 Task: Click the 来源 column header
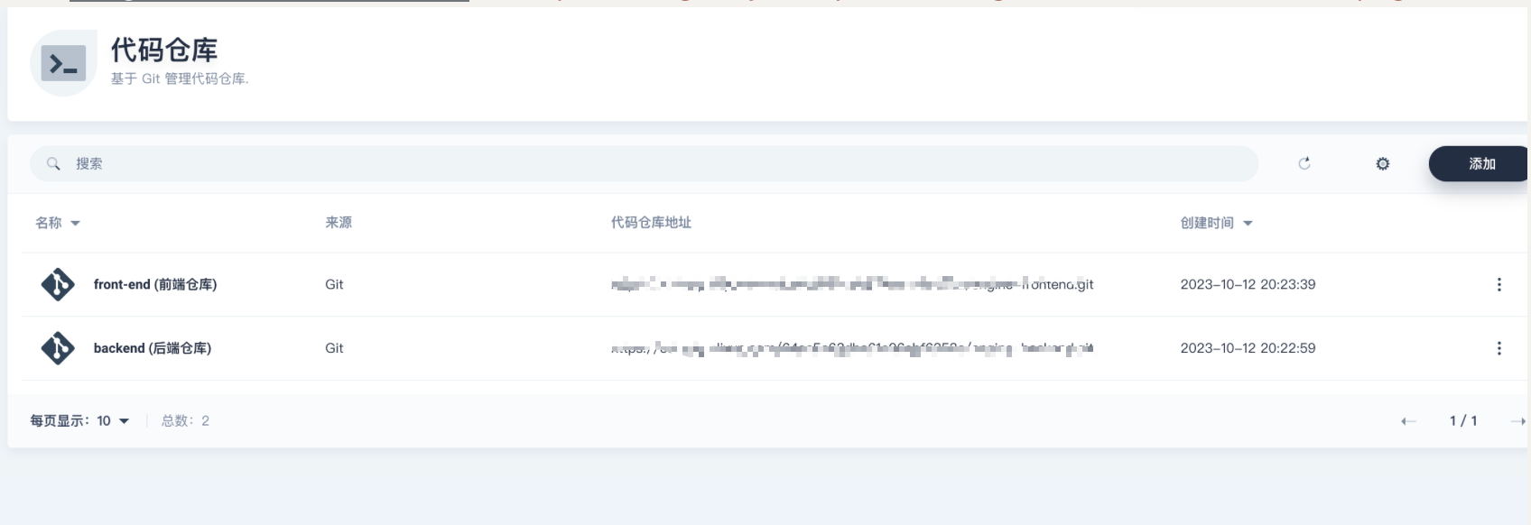click(x=339, y=222)
